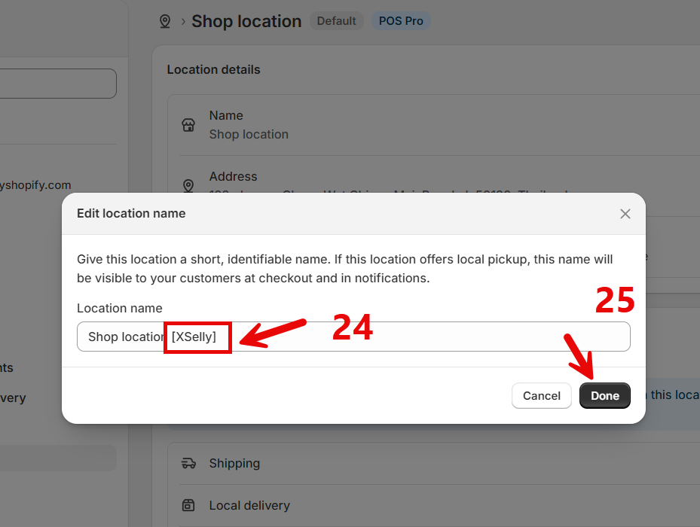Click the POS Pro badge
Viewport: 700px width, 527px height.
tap(401, 21)
